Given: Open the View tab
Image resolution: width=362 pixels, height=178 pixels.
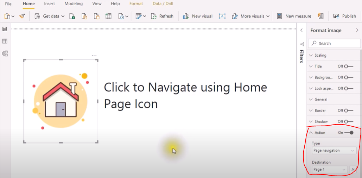Looking at the screenshot, I should [x=97, y=4].
